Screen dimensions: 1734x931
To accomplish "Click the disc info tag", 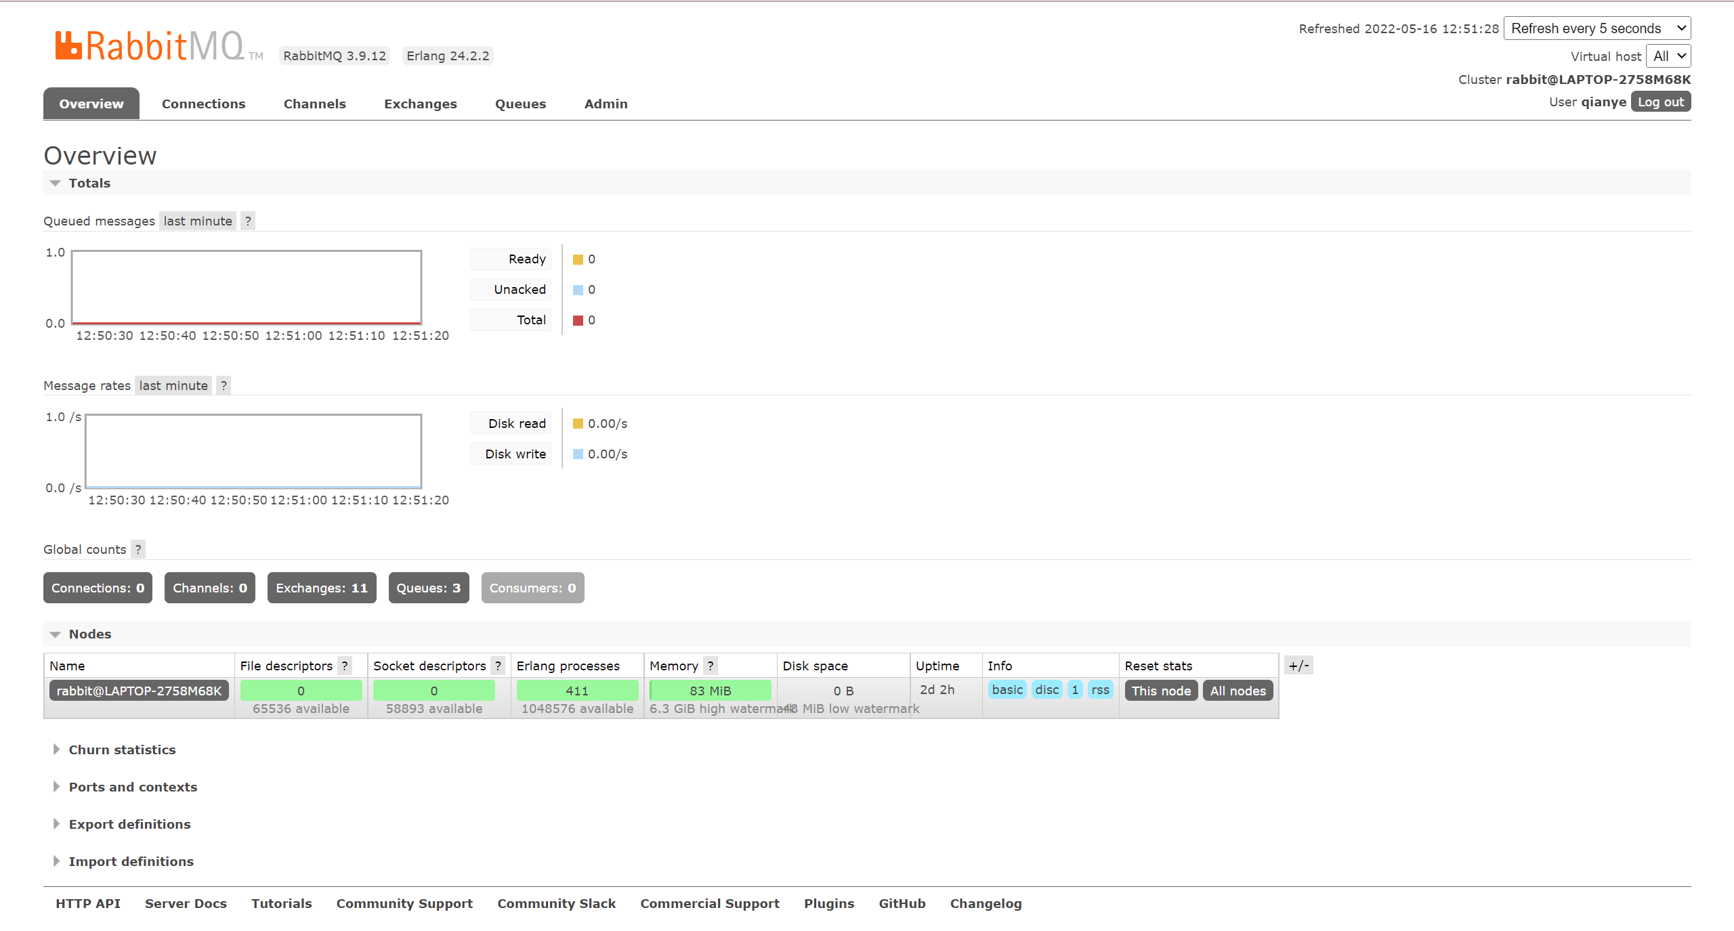I will click(x=1047, y=689).
